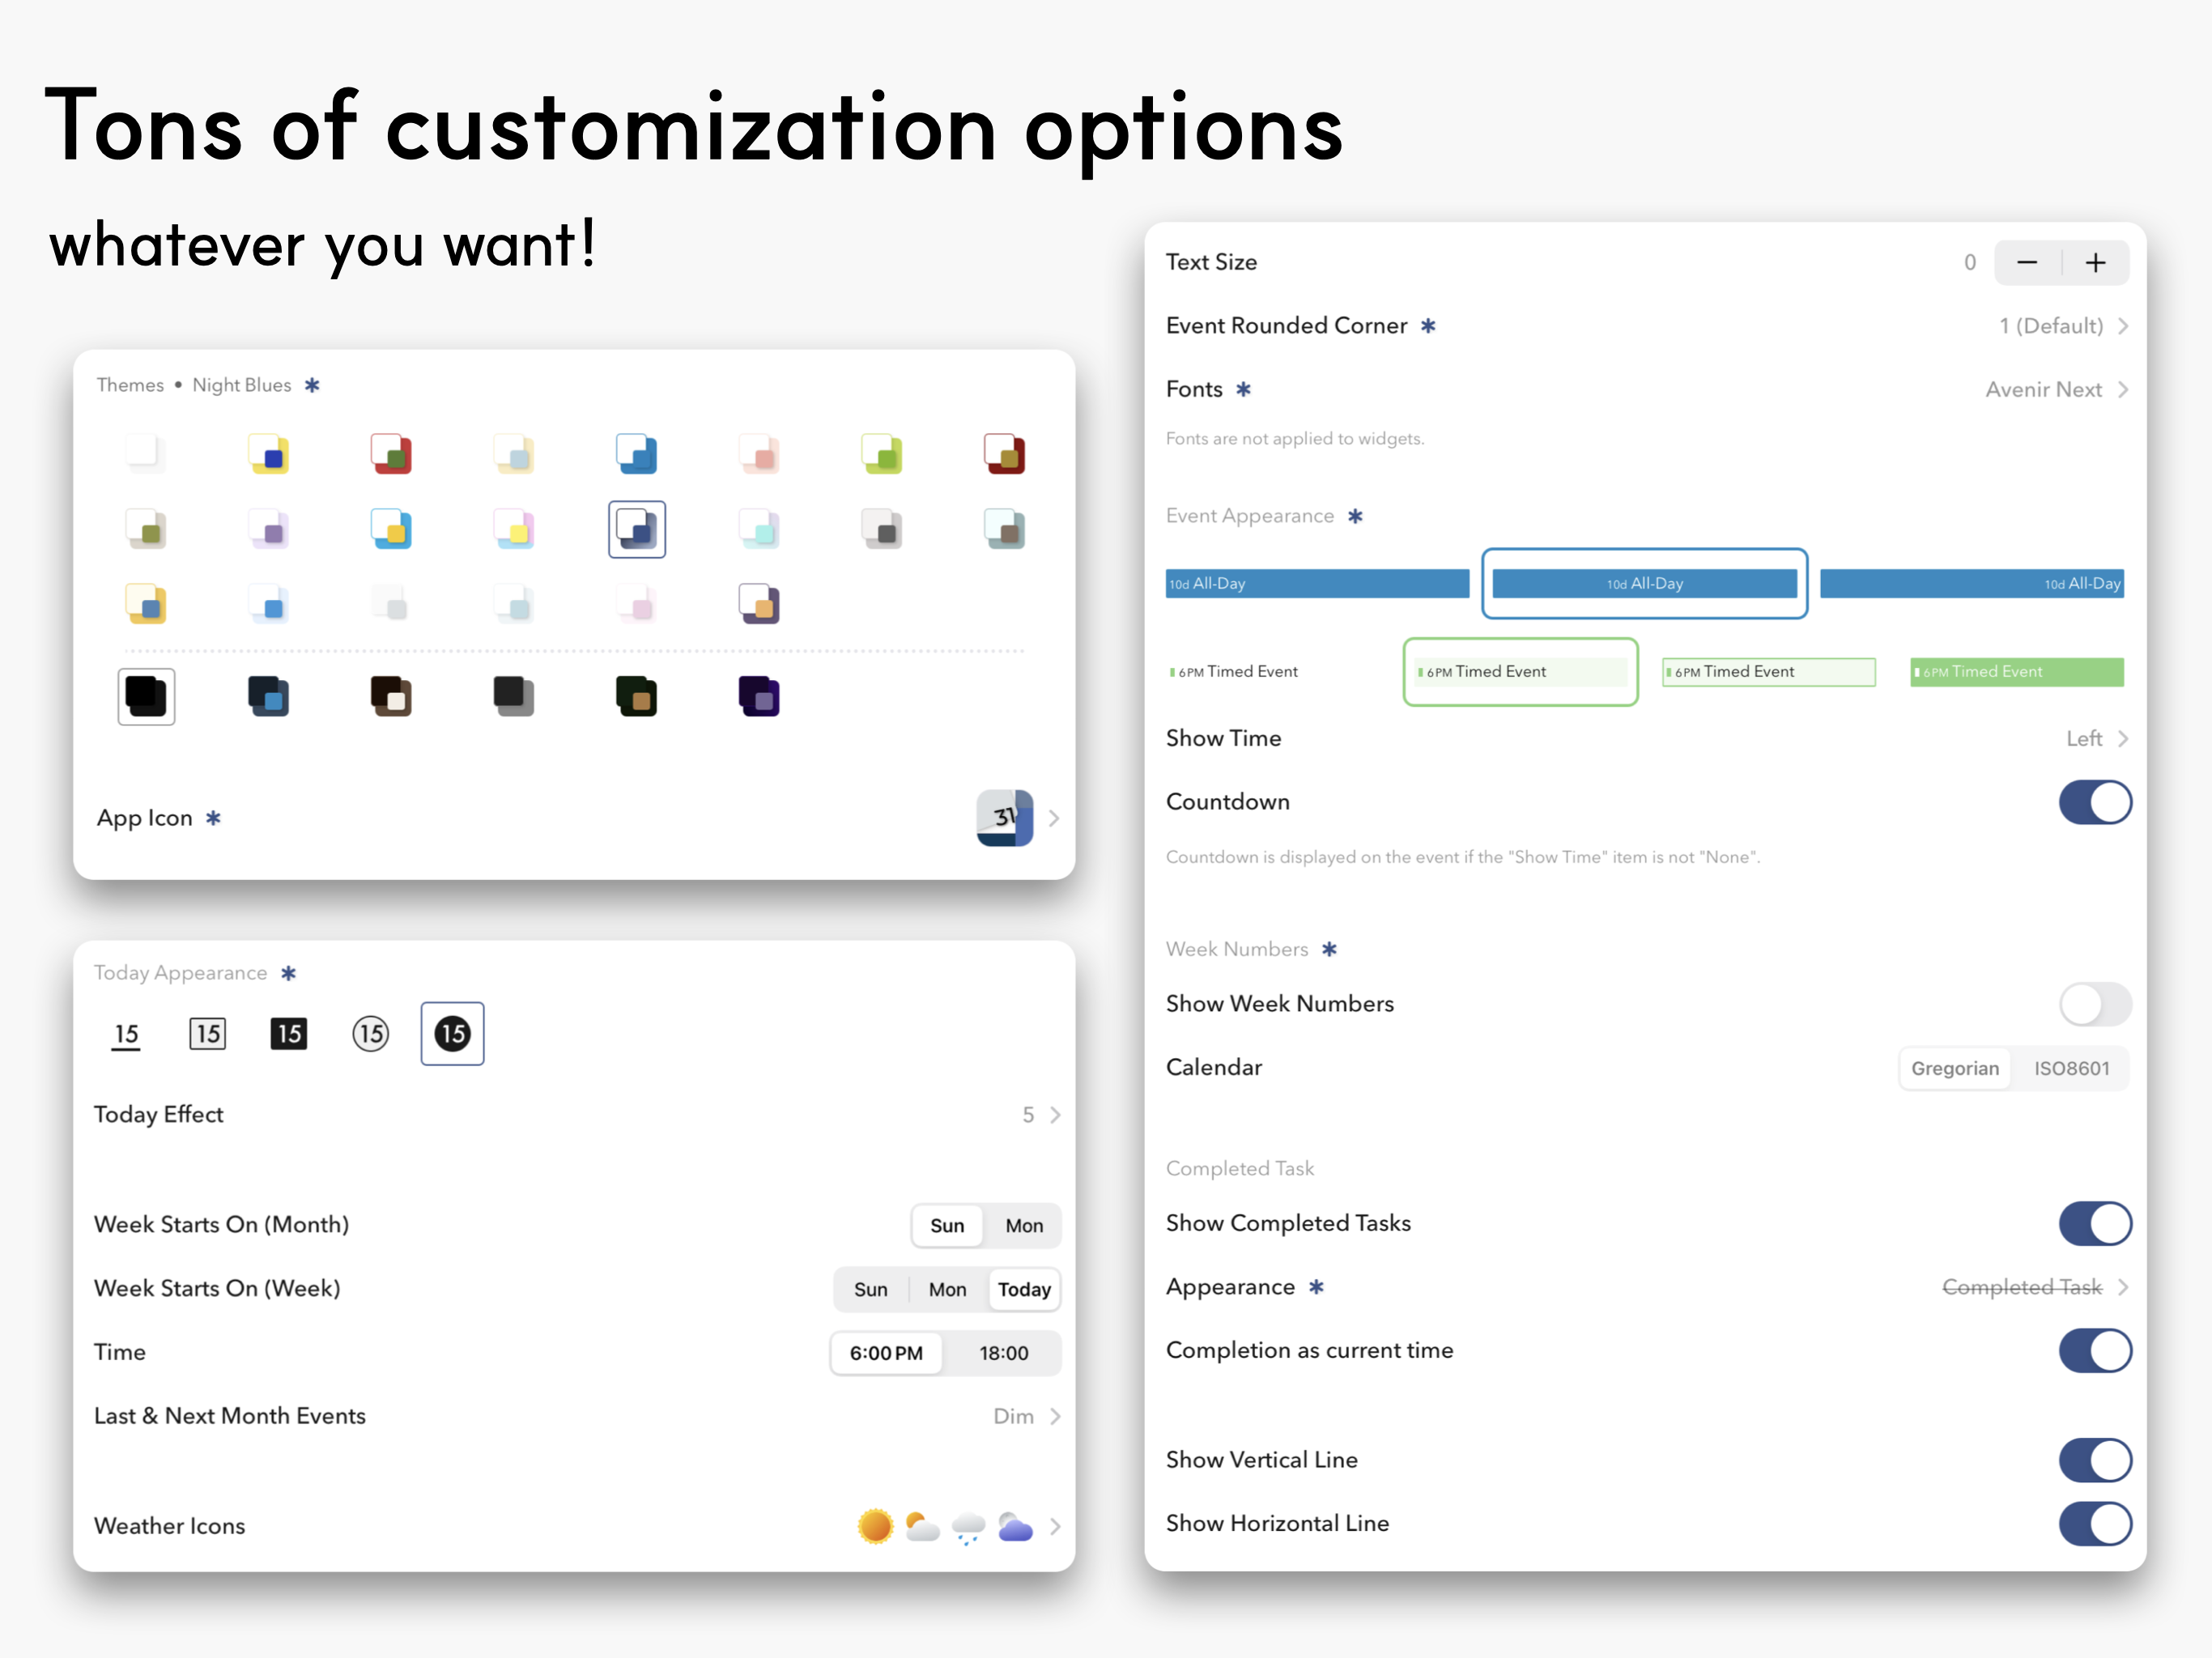Open Show Time Left setting
2212x1658 pixels.
pyautogui.click(x=1646, y=738)
